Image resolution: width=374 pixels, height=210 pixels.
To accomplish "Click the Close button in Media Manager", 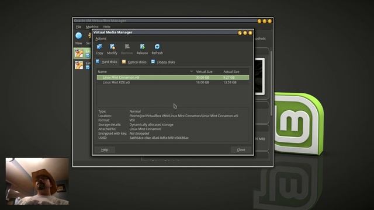I will pyautogui.click(x=241, y=150).
